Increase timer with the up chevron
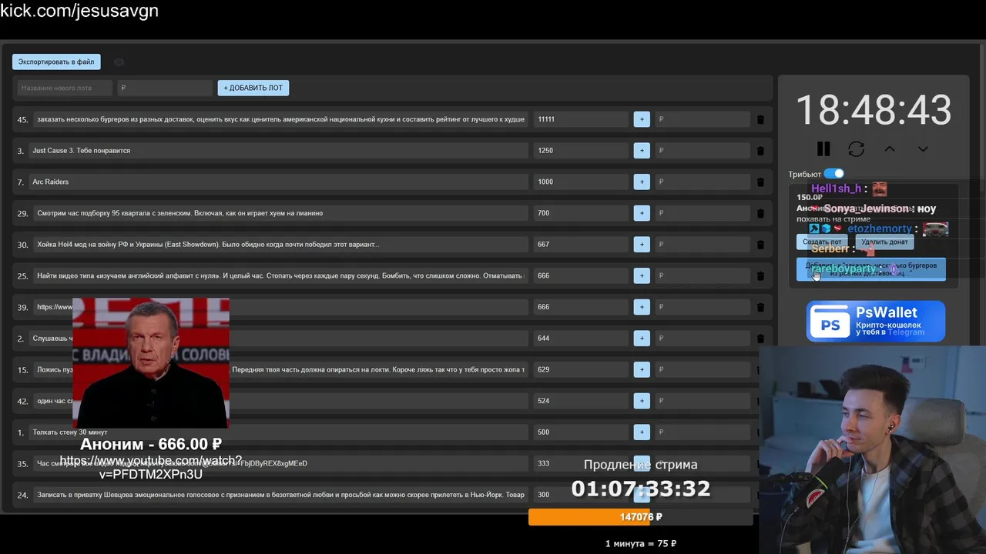The width and height of the screenshot is (986, 554). coord(890,149)
